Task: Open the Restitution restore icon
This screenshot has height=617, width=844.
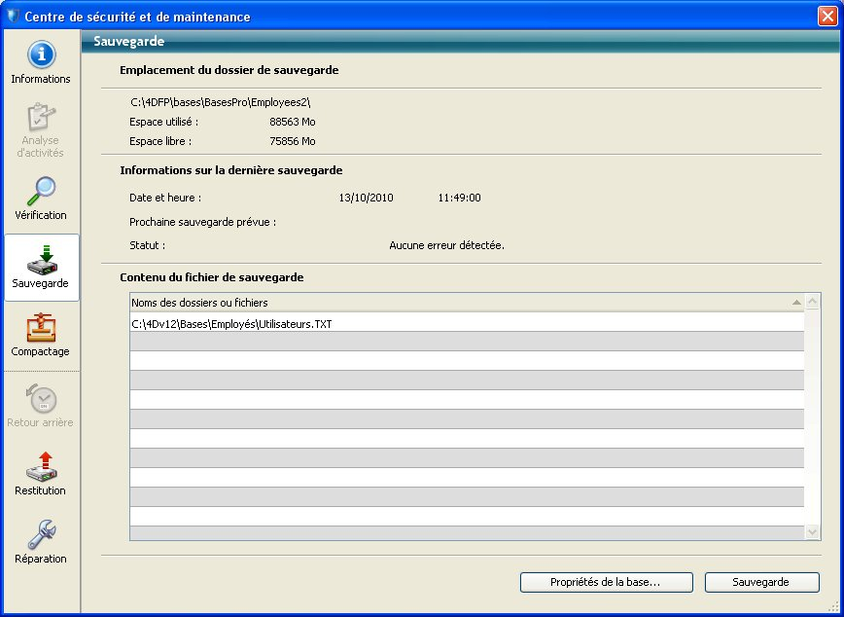Action: coord(41,465)
